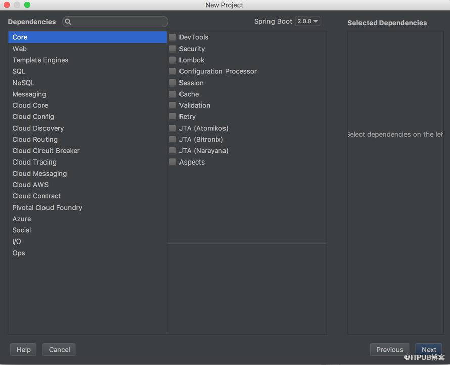Screen dimensions: 450x365
Task: Open the I/O category
Action: coord(87,241)
